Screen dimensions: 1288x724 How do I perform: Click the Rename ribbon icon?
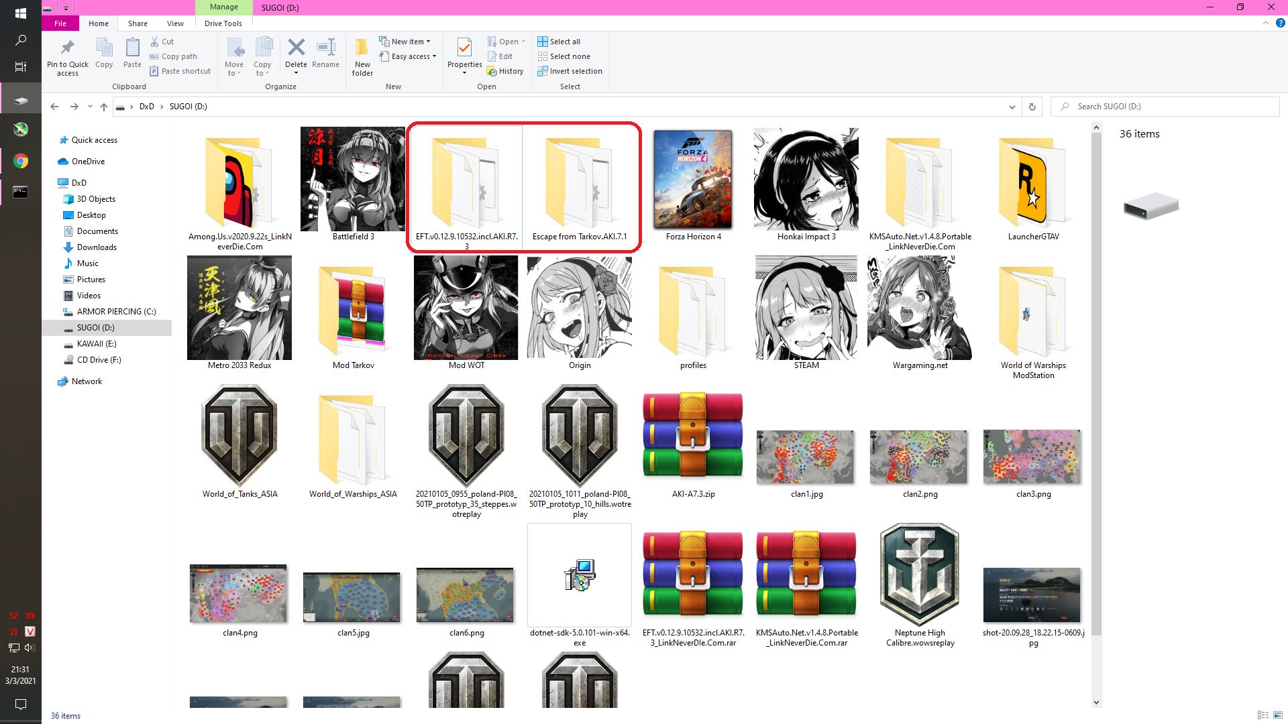[x=325, y=48]
